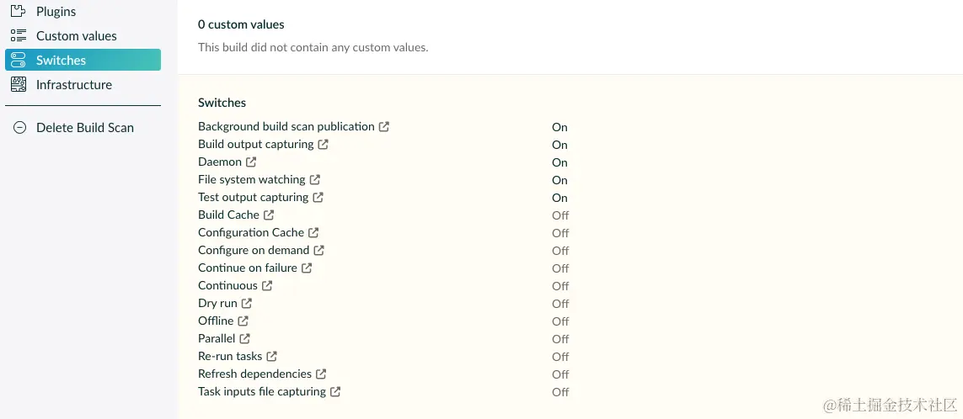Click Dry run external link icon
The height and width of the screenshot is (419, 963).
pos(247,304)
